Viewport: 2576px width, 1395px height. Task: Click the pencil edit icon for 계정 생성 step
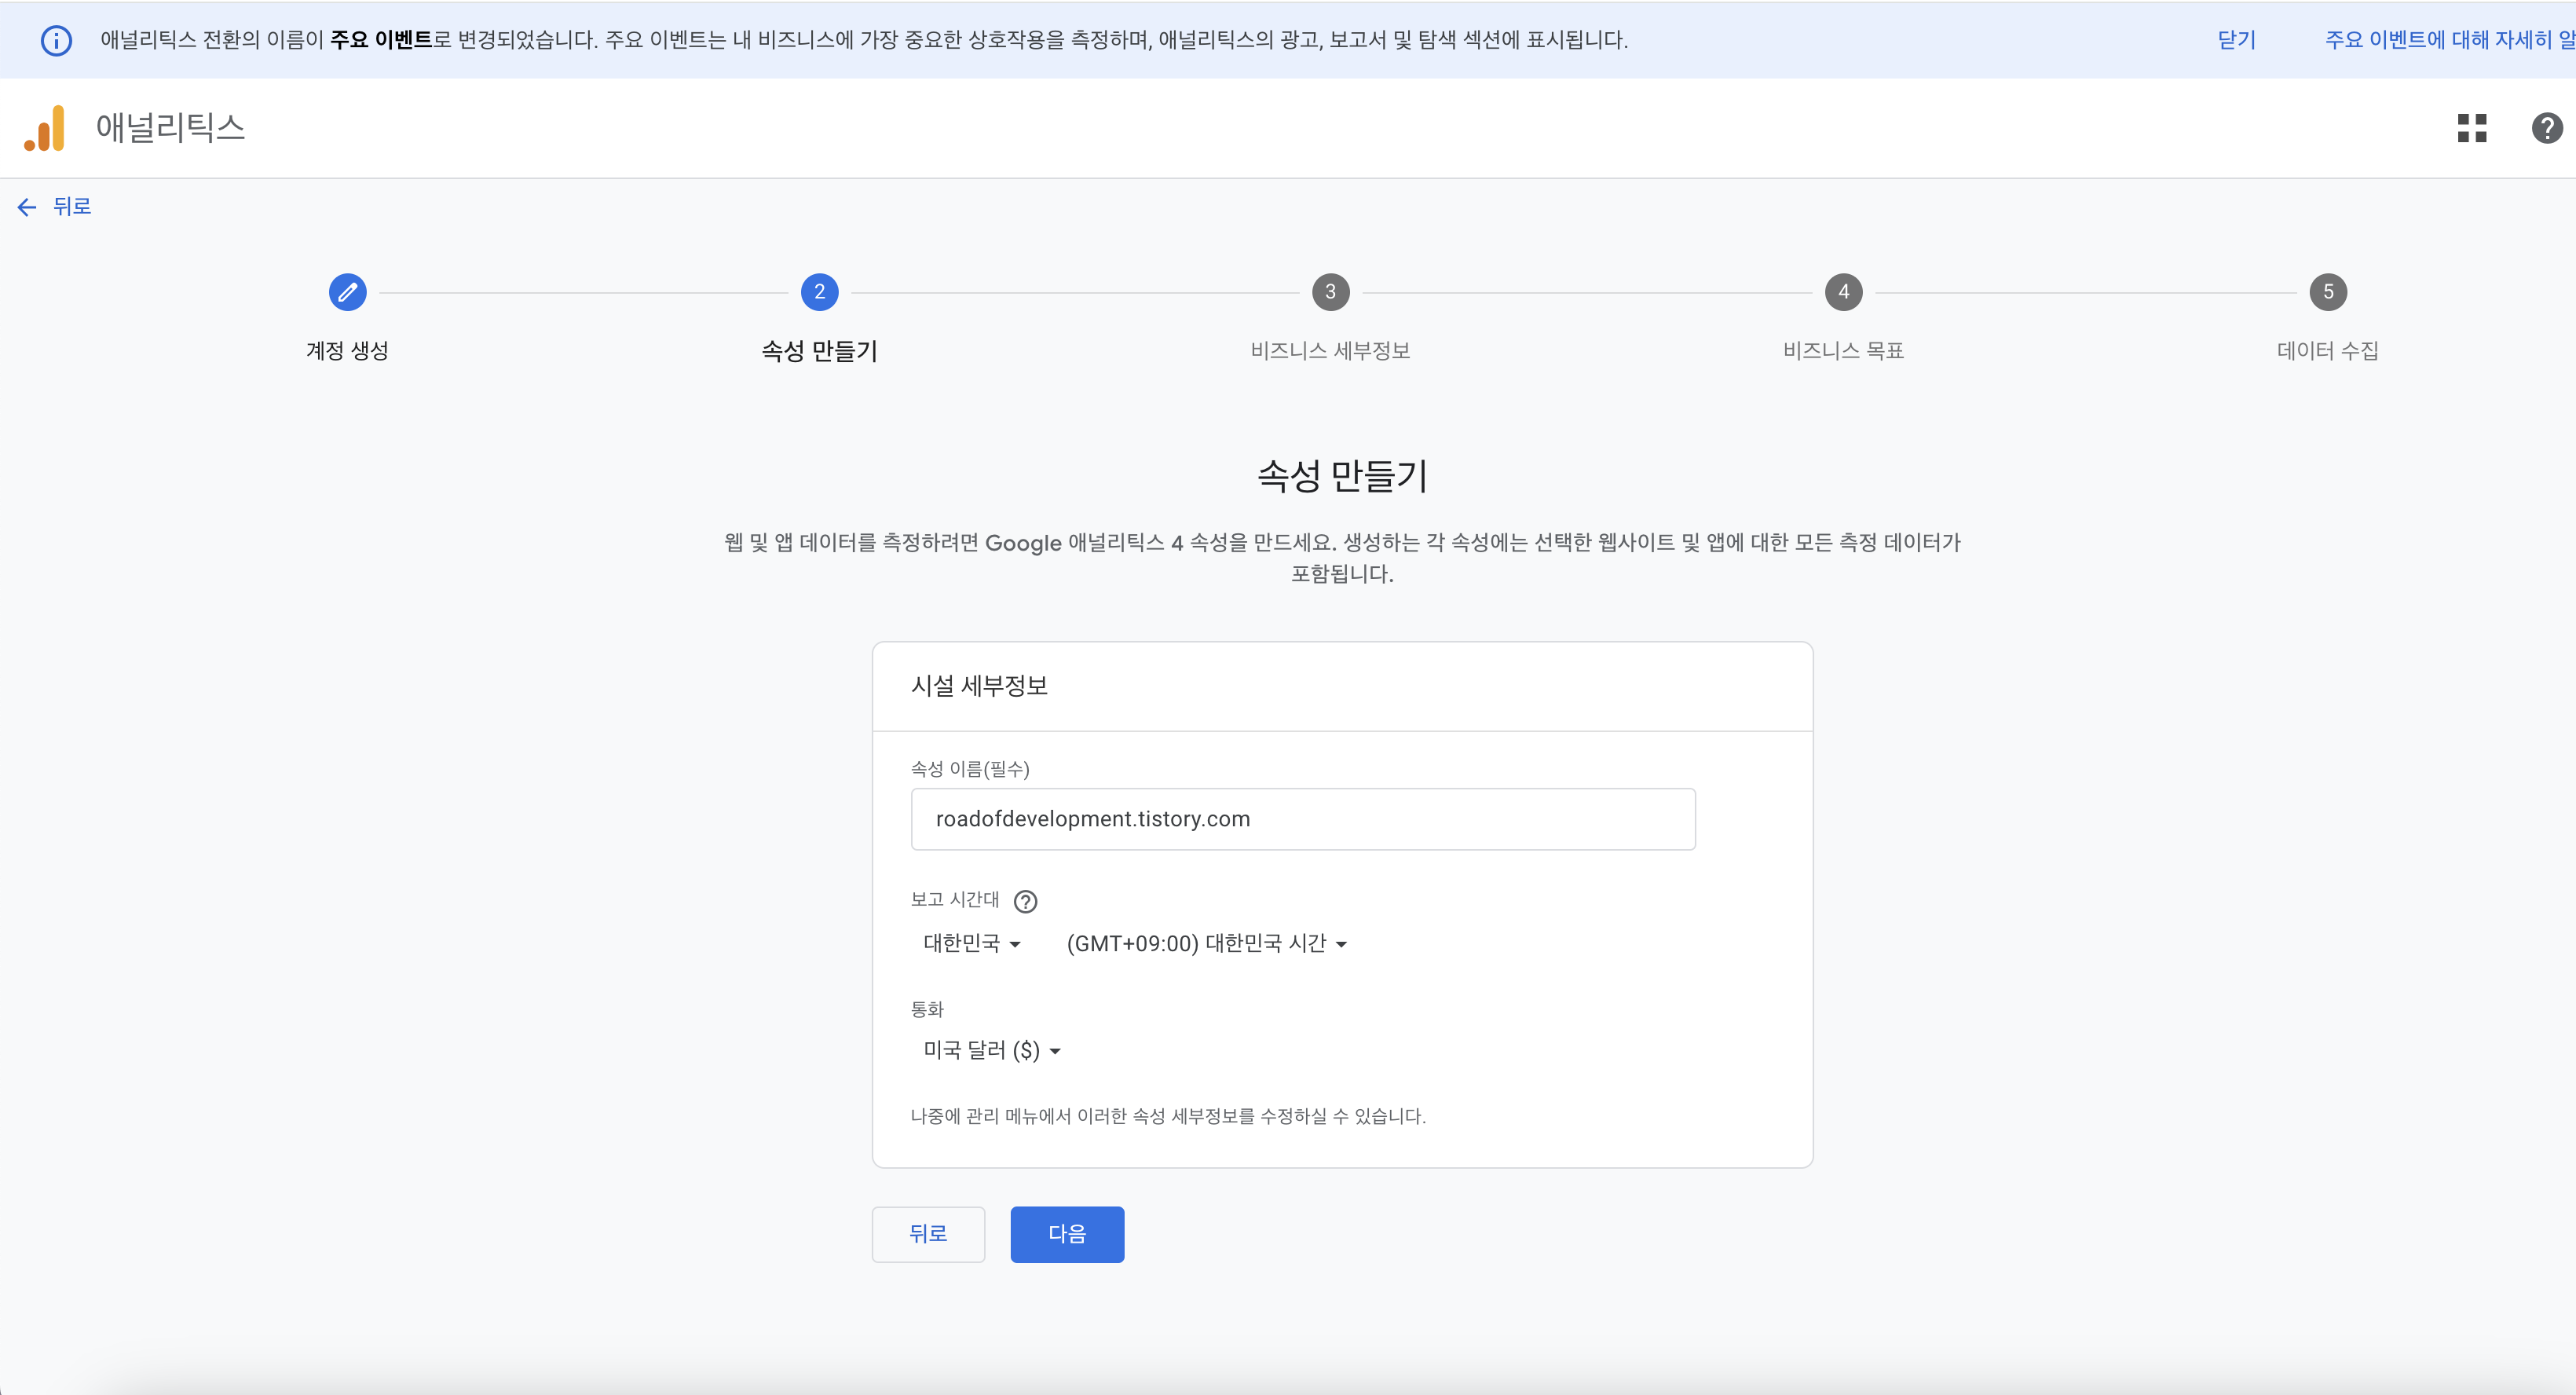(x=347, y=292)
